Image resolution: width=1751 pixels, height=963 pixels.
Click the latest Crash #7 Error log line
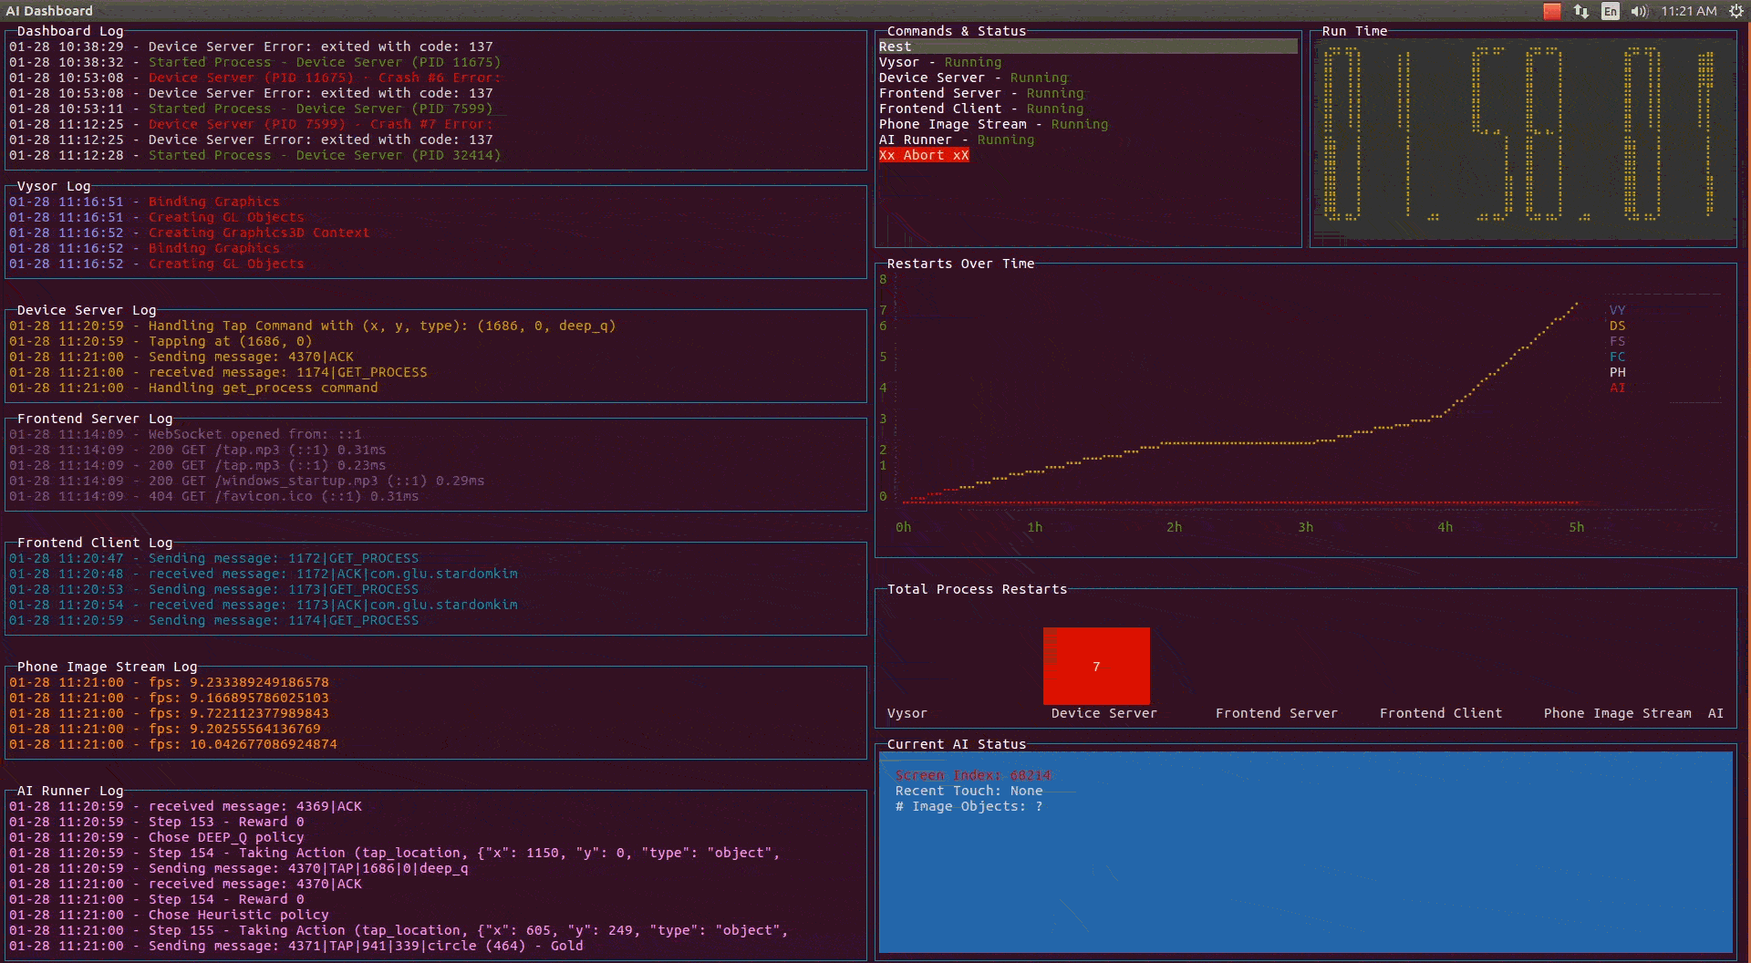pyautogui.click(x=319, y=124)
